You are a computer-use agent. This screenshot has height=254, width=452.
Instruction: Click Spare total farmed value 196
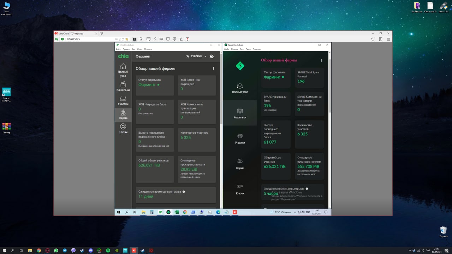coord(301,81)
